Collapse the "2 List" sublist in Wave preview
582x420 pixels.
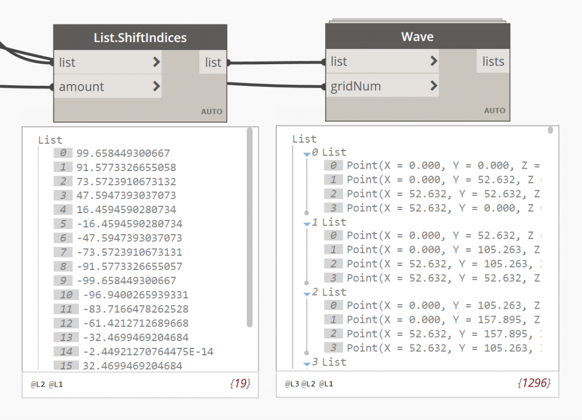(307, 293)
